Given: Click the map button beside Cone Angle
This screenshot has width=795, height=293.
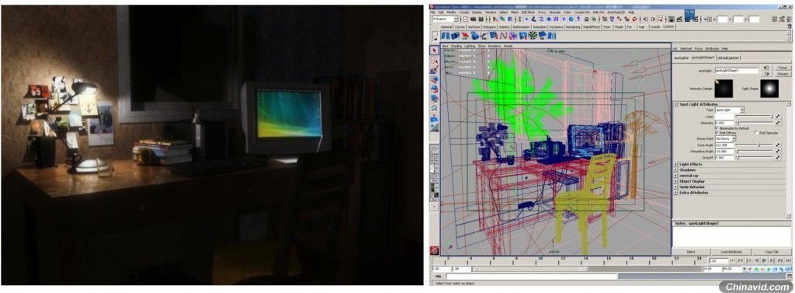Looking at the screenshot, I should pos(778,145).
